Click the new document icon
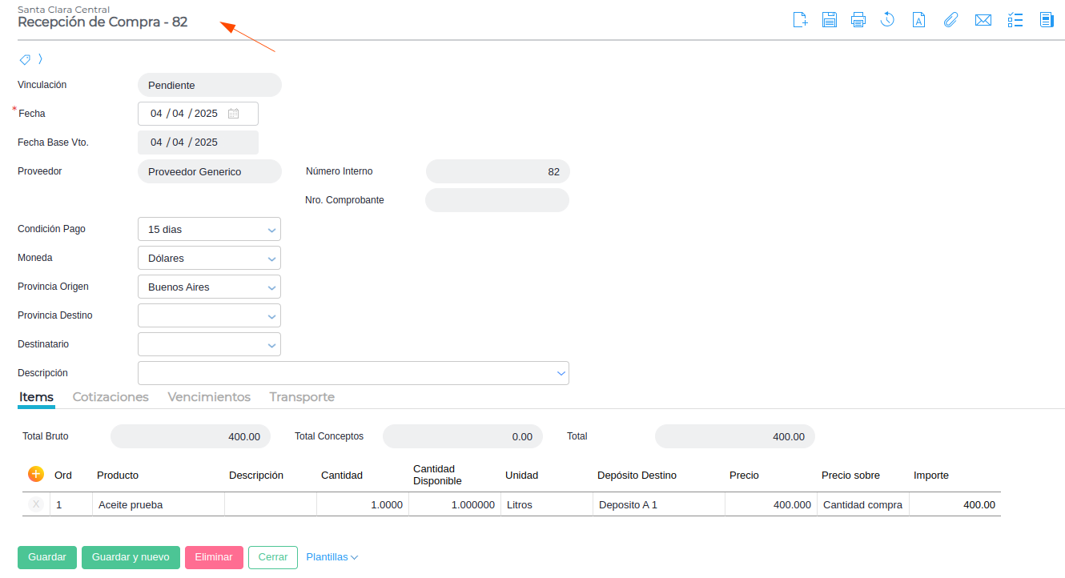 (x=800, y=20)
